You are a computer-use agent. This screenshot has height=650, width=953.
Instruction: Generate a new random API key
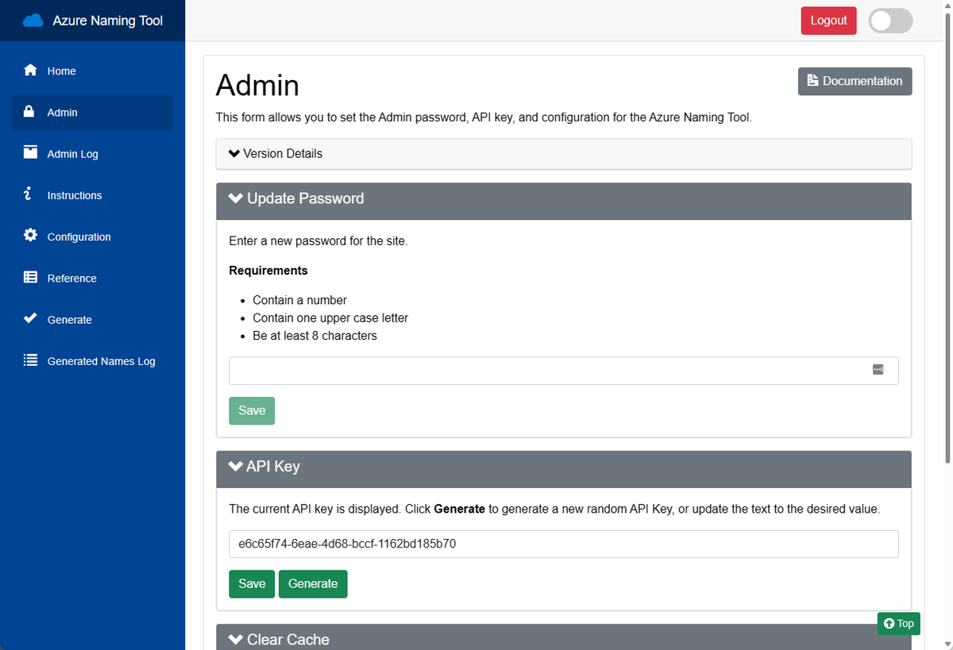[x=313, y=583]
